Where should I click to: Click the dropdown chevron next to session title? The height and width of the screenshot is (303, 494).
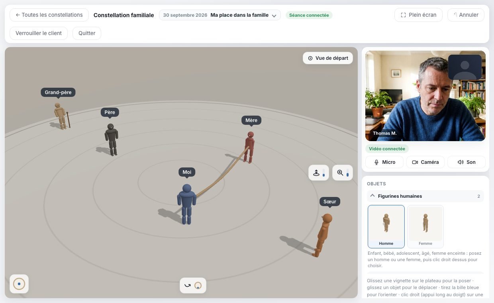click(274, 16)
